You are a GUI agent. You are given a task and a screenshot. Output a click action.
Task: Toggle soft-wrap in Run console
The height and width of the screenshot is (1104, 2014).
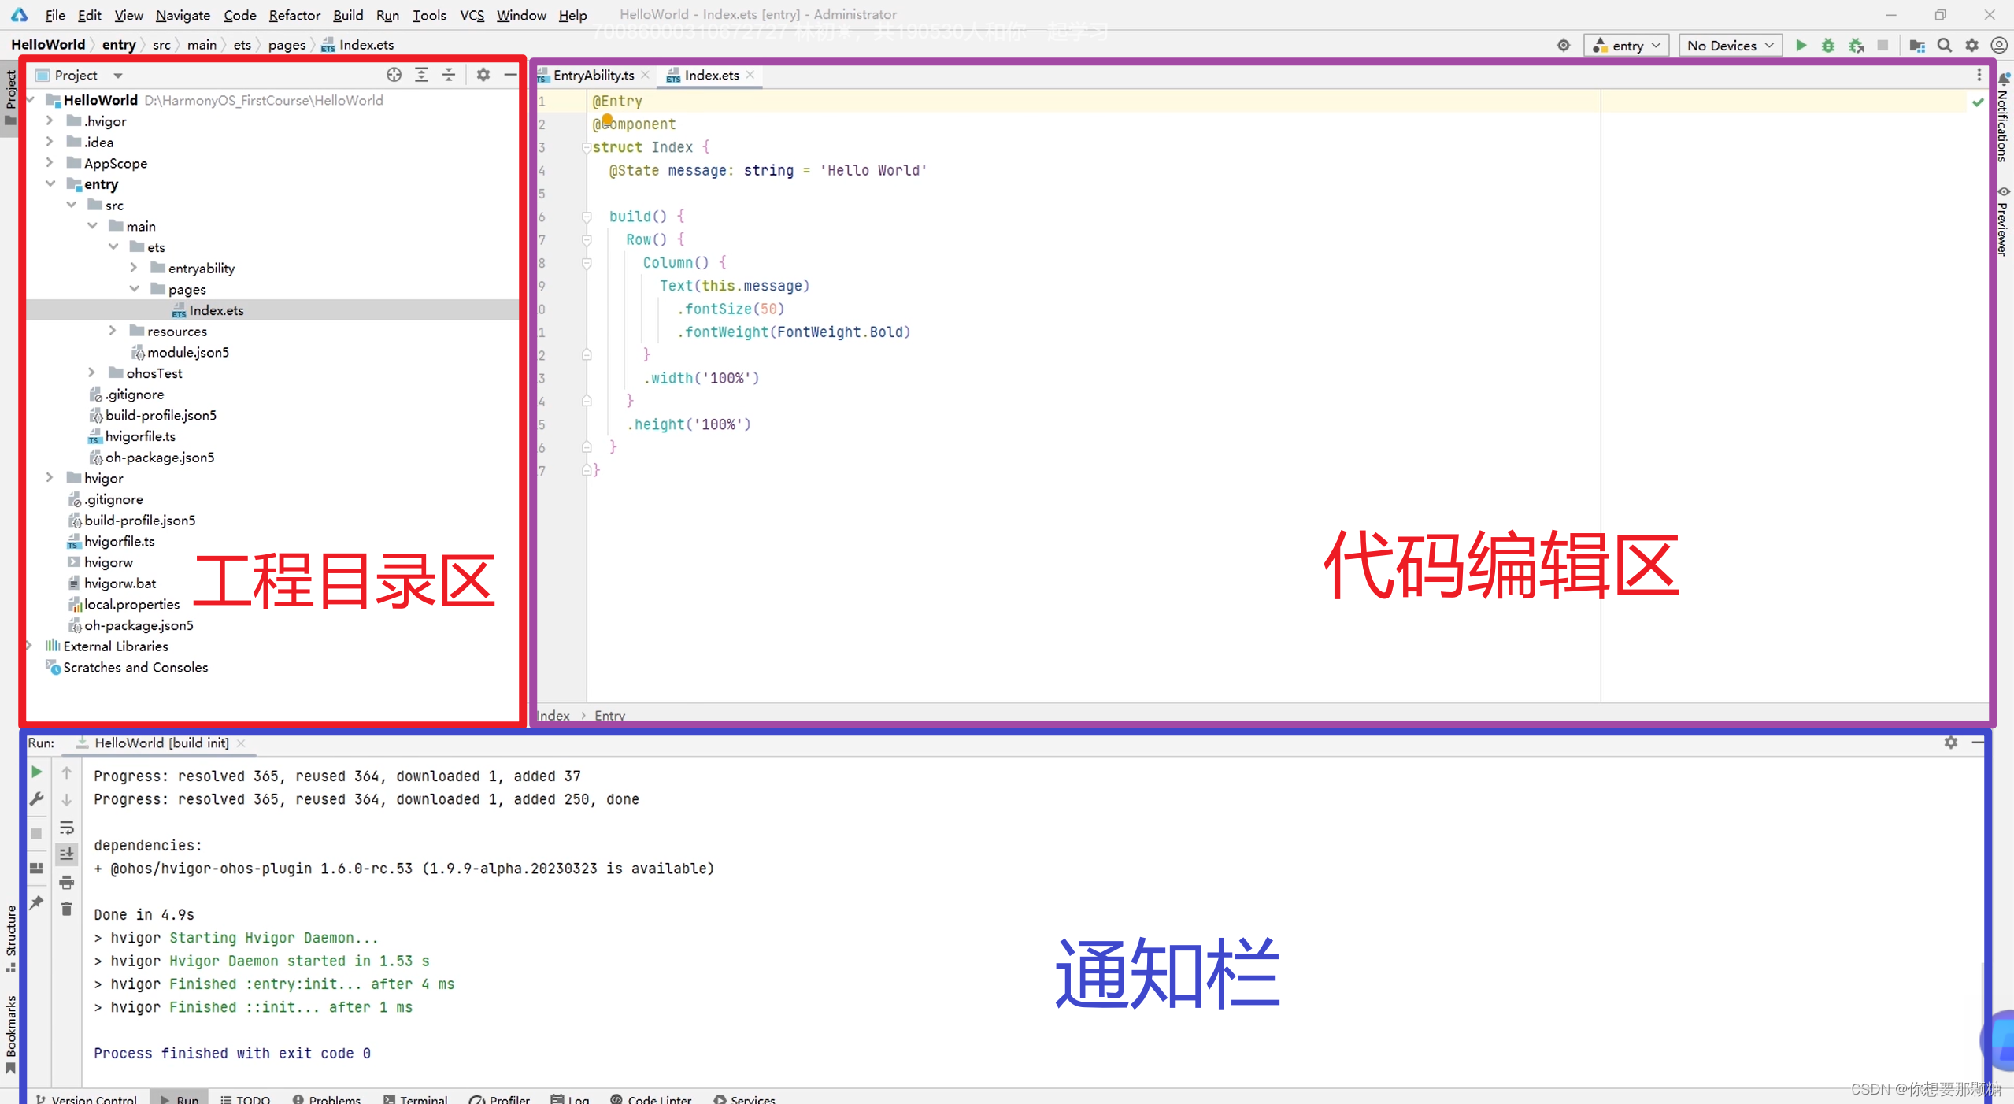pos(67,828)
